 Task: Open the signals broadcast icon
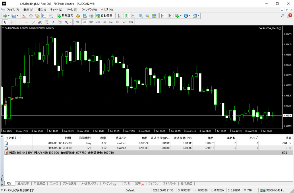click(91, 16)
